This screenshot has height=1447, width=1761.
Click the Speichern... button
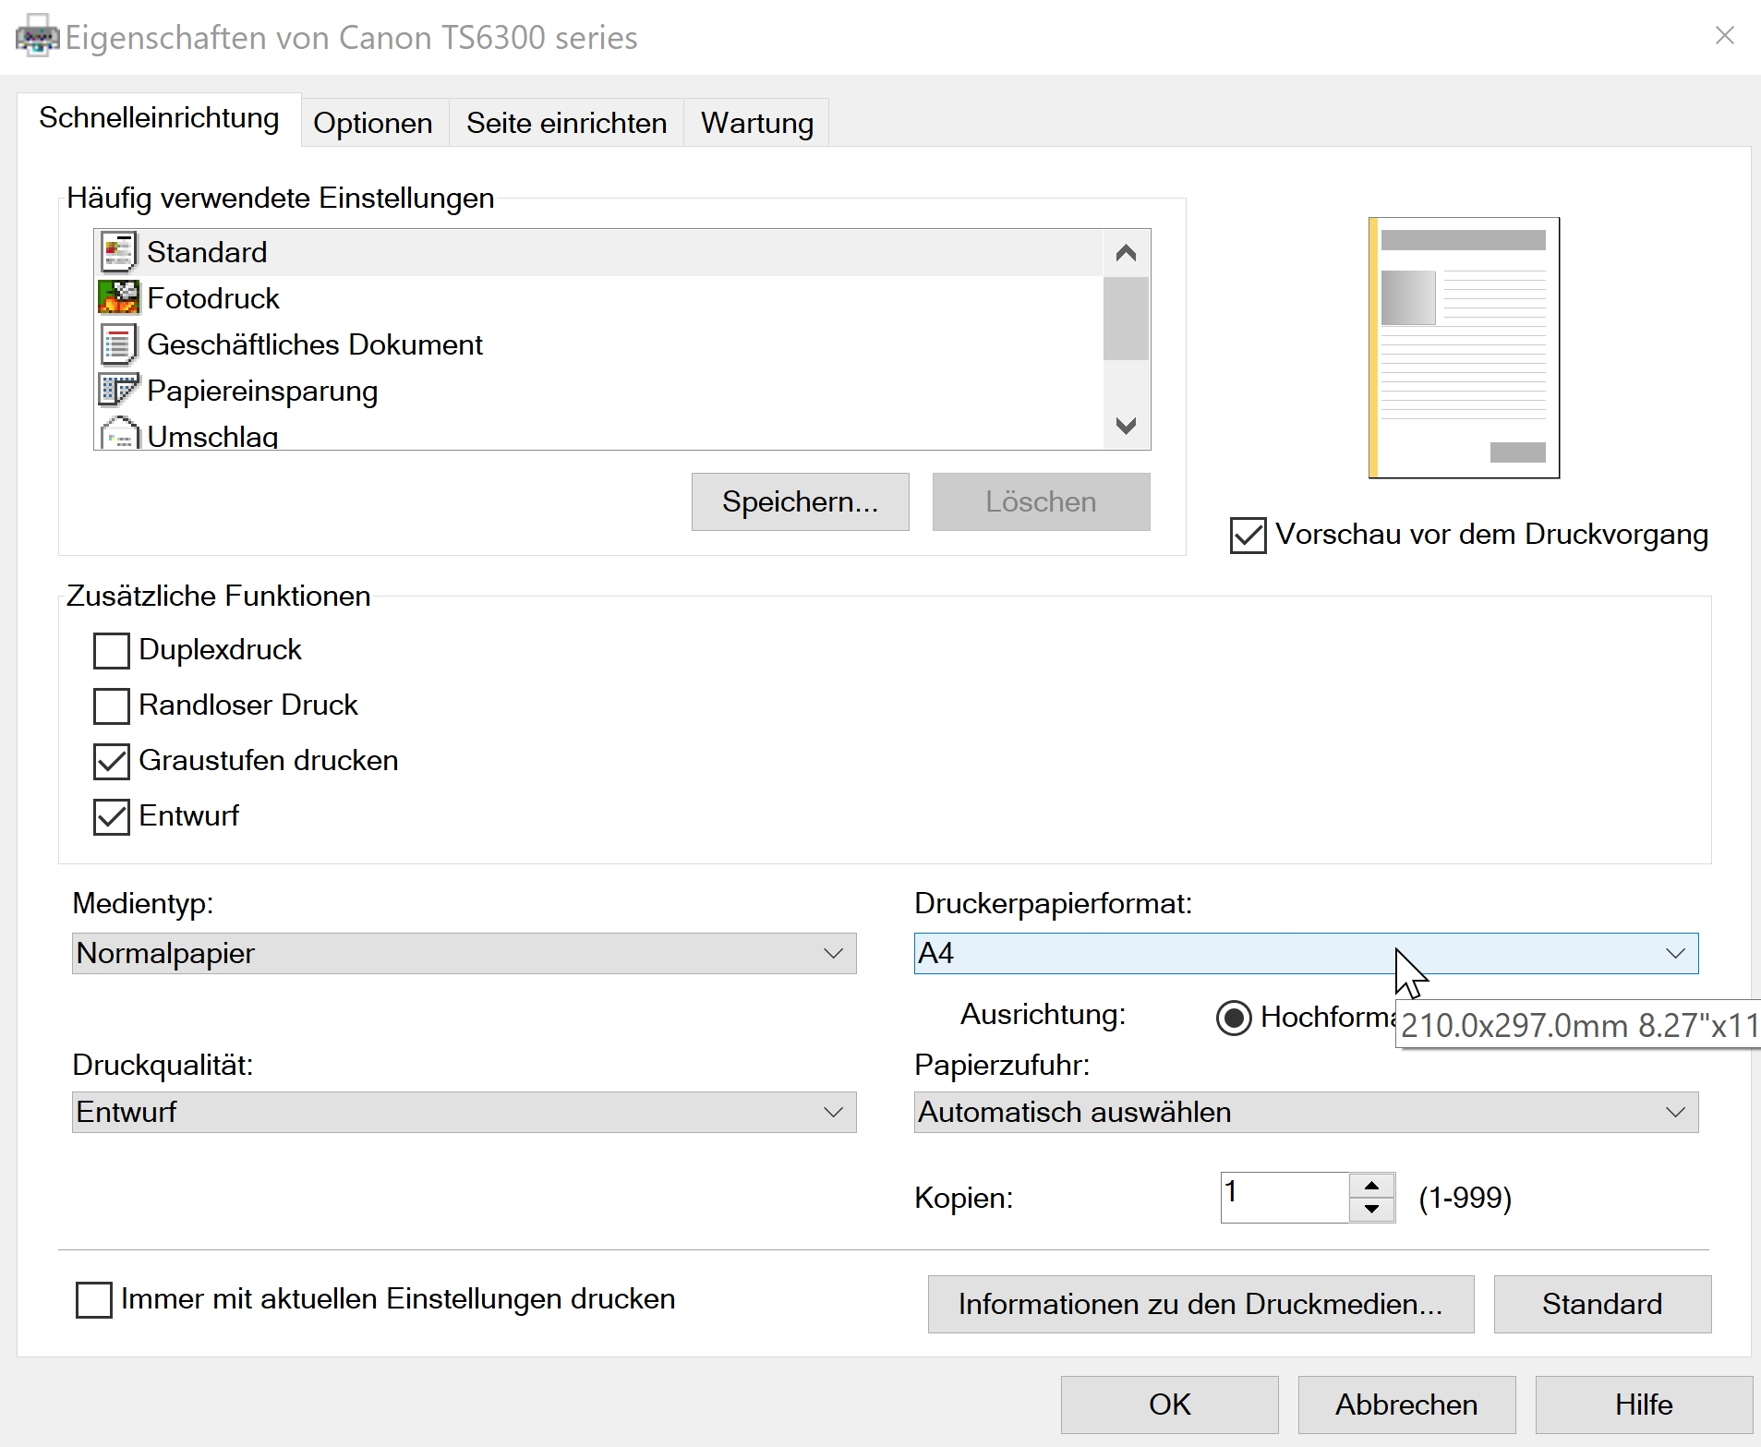801,501
